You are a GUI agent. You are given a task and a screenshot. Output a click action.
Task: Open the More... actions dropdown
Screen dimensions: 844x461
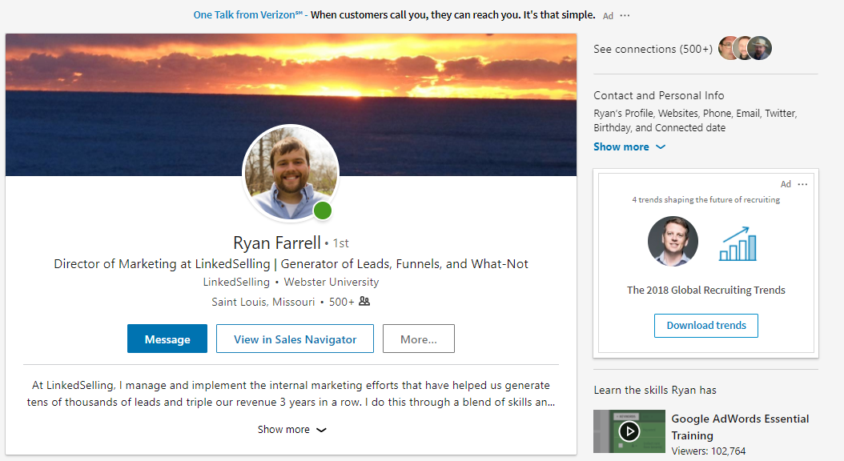pyautogui.click(x=418, y=339)
